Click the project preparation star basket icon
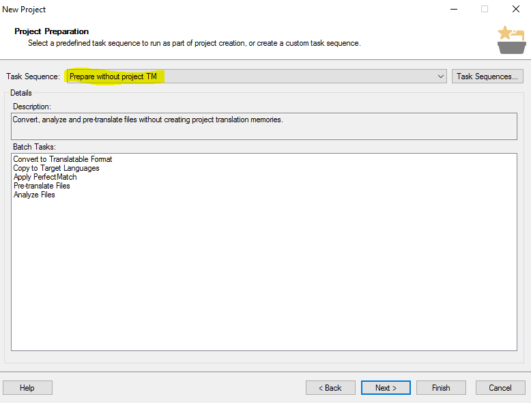The width and height of the screenshot is (531, 403). click(x=512, y=40)
